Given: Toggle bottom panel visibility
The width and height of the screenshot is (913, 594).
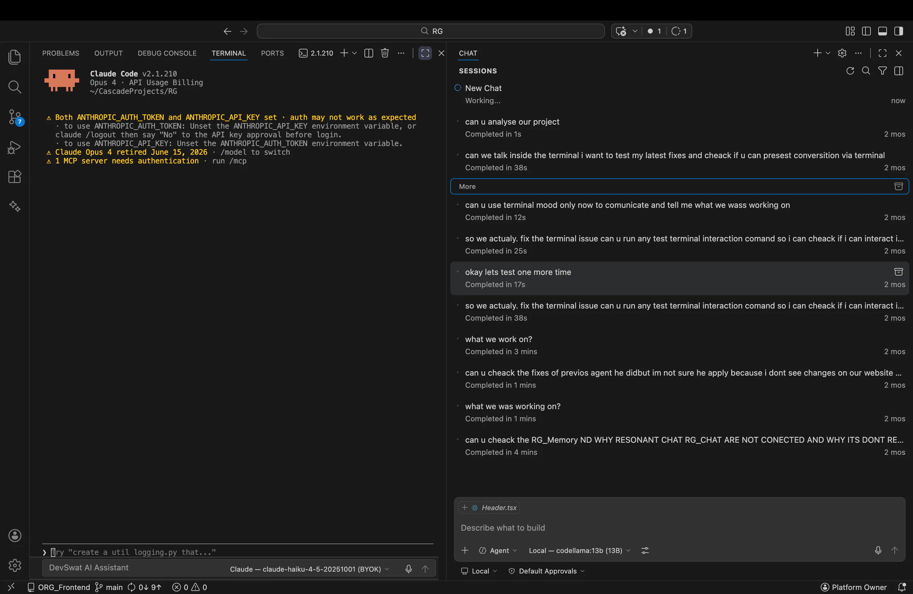Looking at the screenshot, I should tap(882, 31).
